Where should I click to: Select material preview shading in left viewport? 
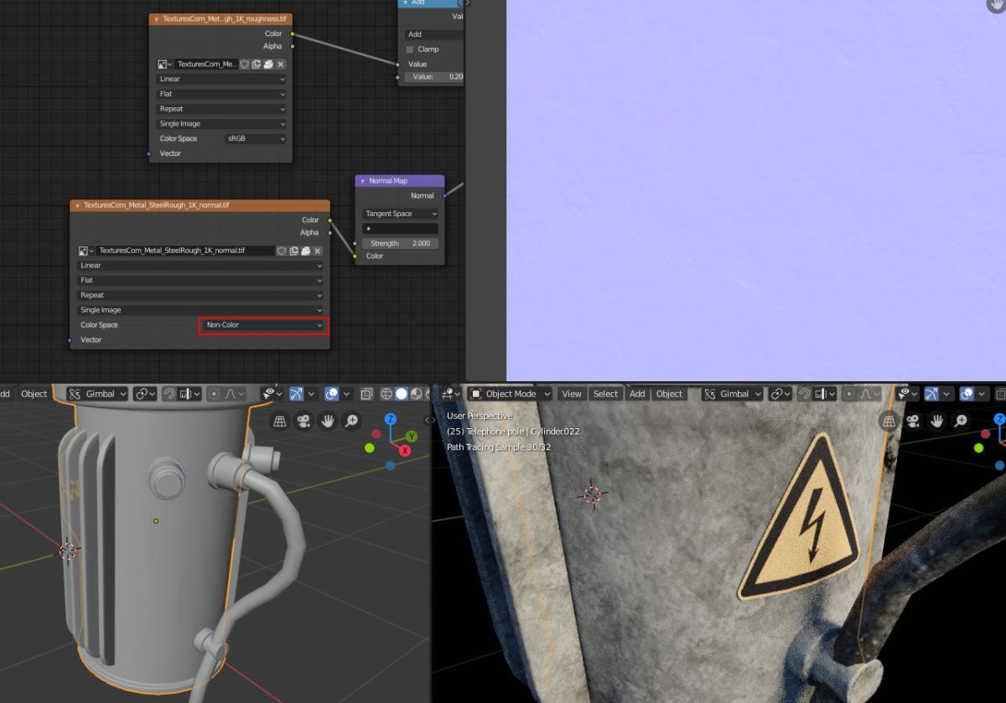click(x=416, y=394)
